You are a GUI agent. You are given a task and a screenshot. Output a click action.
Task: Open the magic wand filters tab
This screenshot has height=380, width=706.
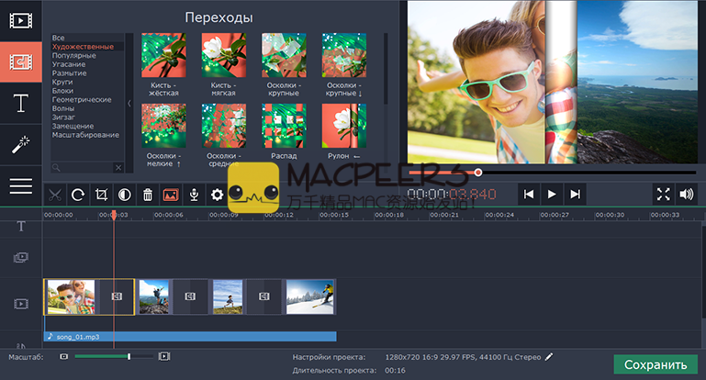pyautogui.click(x=21, y=144)
